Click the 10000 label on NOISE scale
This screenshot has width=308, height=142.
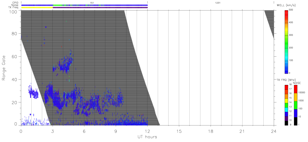coord(301,93)
